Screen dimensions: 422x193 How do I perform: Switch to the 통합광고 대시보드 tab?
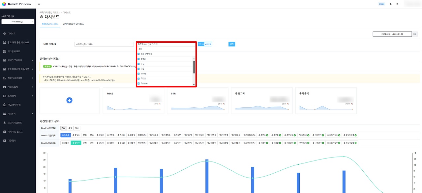click(x=50, y=24)
